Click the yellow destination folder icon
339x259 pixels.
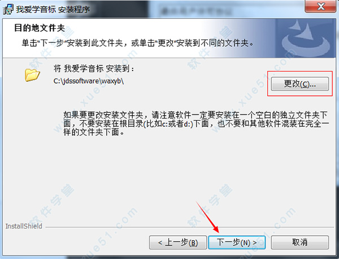coord(32,75)
